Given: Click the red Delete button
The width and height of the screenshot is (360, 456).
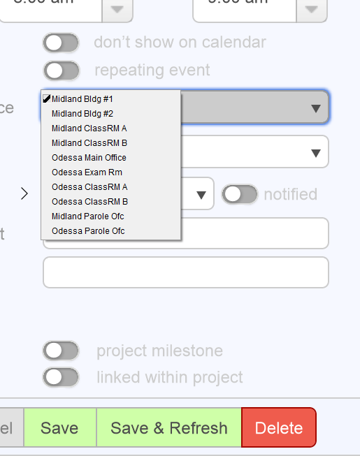Looking at the screenshot, I should click(279, 427).
